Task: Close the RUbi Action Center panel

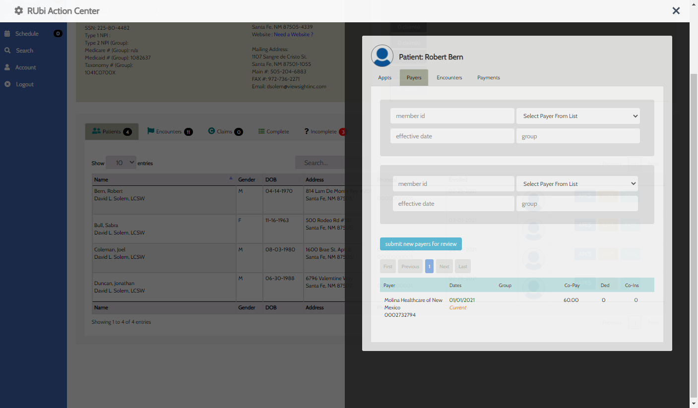Action: tap(676, 10)
